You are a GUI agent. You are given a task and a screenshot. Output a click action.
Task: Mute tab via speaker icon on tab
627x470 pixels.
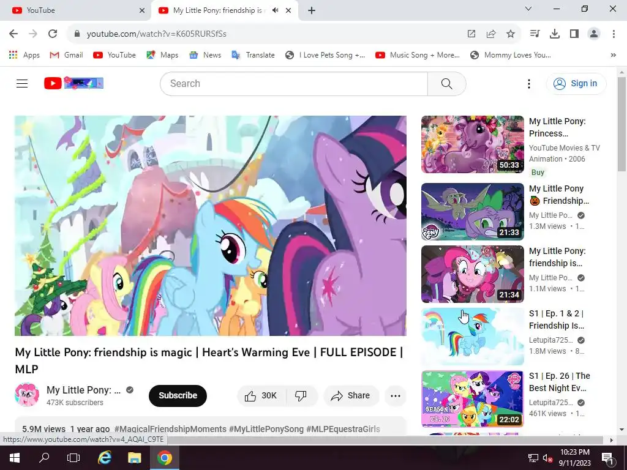275,10
